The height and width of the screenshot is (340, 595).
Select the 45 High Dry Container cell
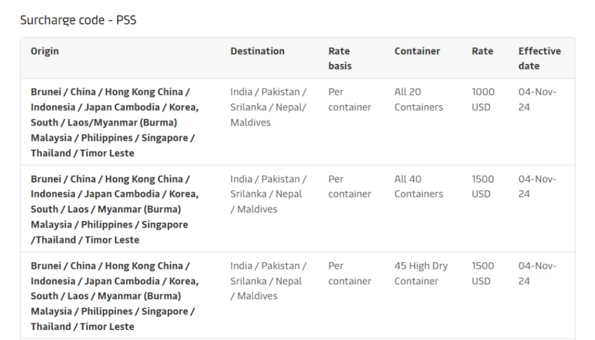coord(421,273)
